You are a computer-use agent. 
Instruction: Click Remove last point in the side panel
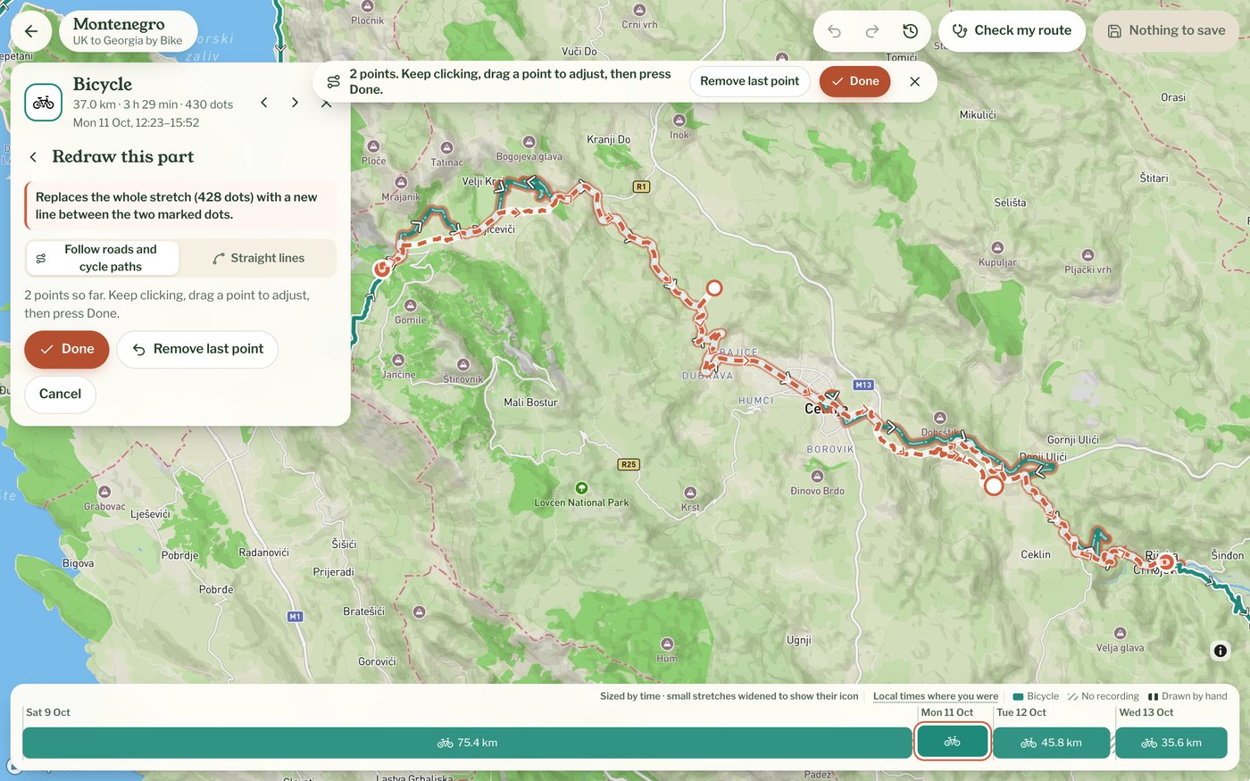(x=197, y=349)
